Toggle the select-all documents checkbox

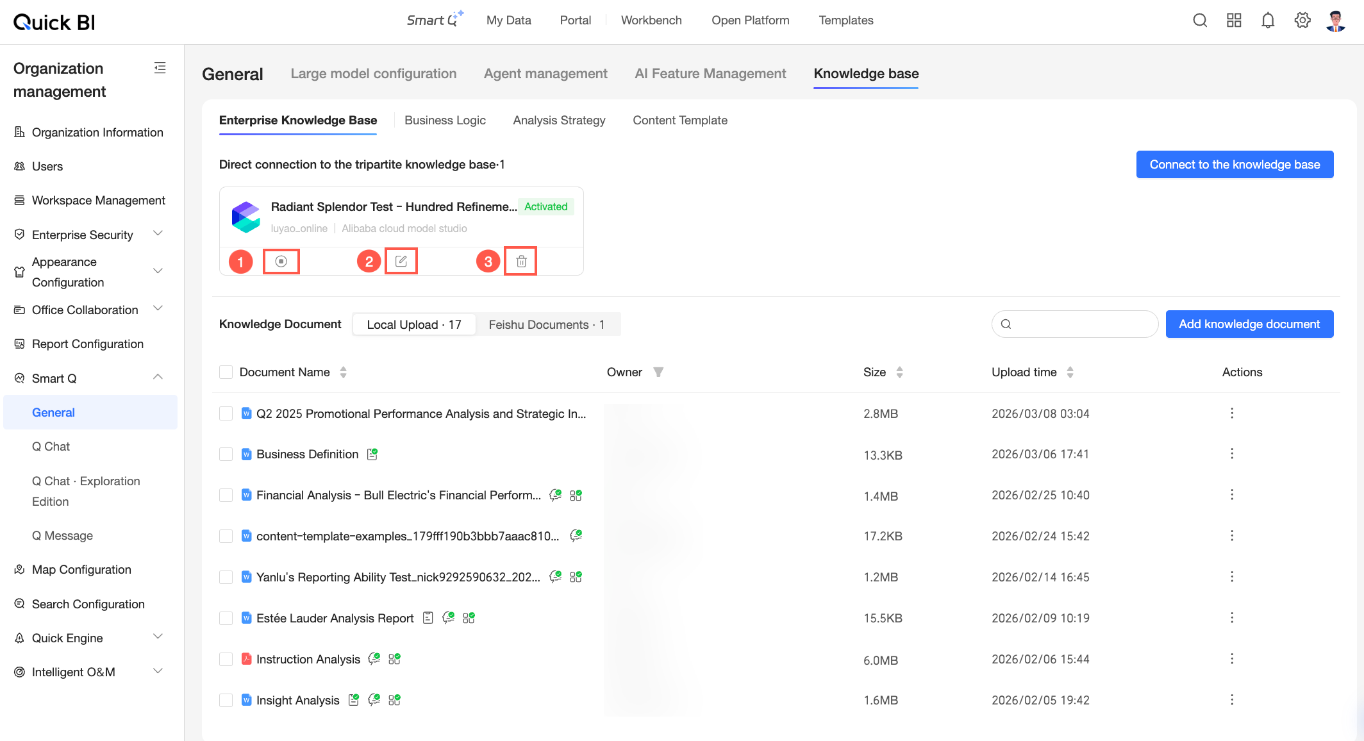[226, 372]
